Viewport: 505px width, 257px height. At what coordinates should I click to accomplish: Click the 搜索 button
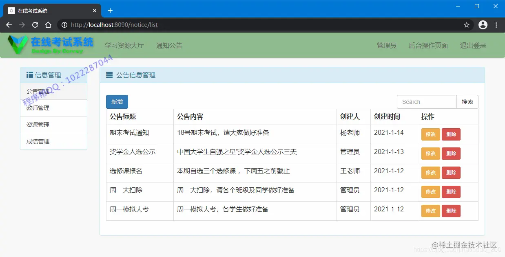coord(467,101)
